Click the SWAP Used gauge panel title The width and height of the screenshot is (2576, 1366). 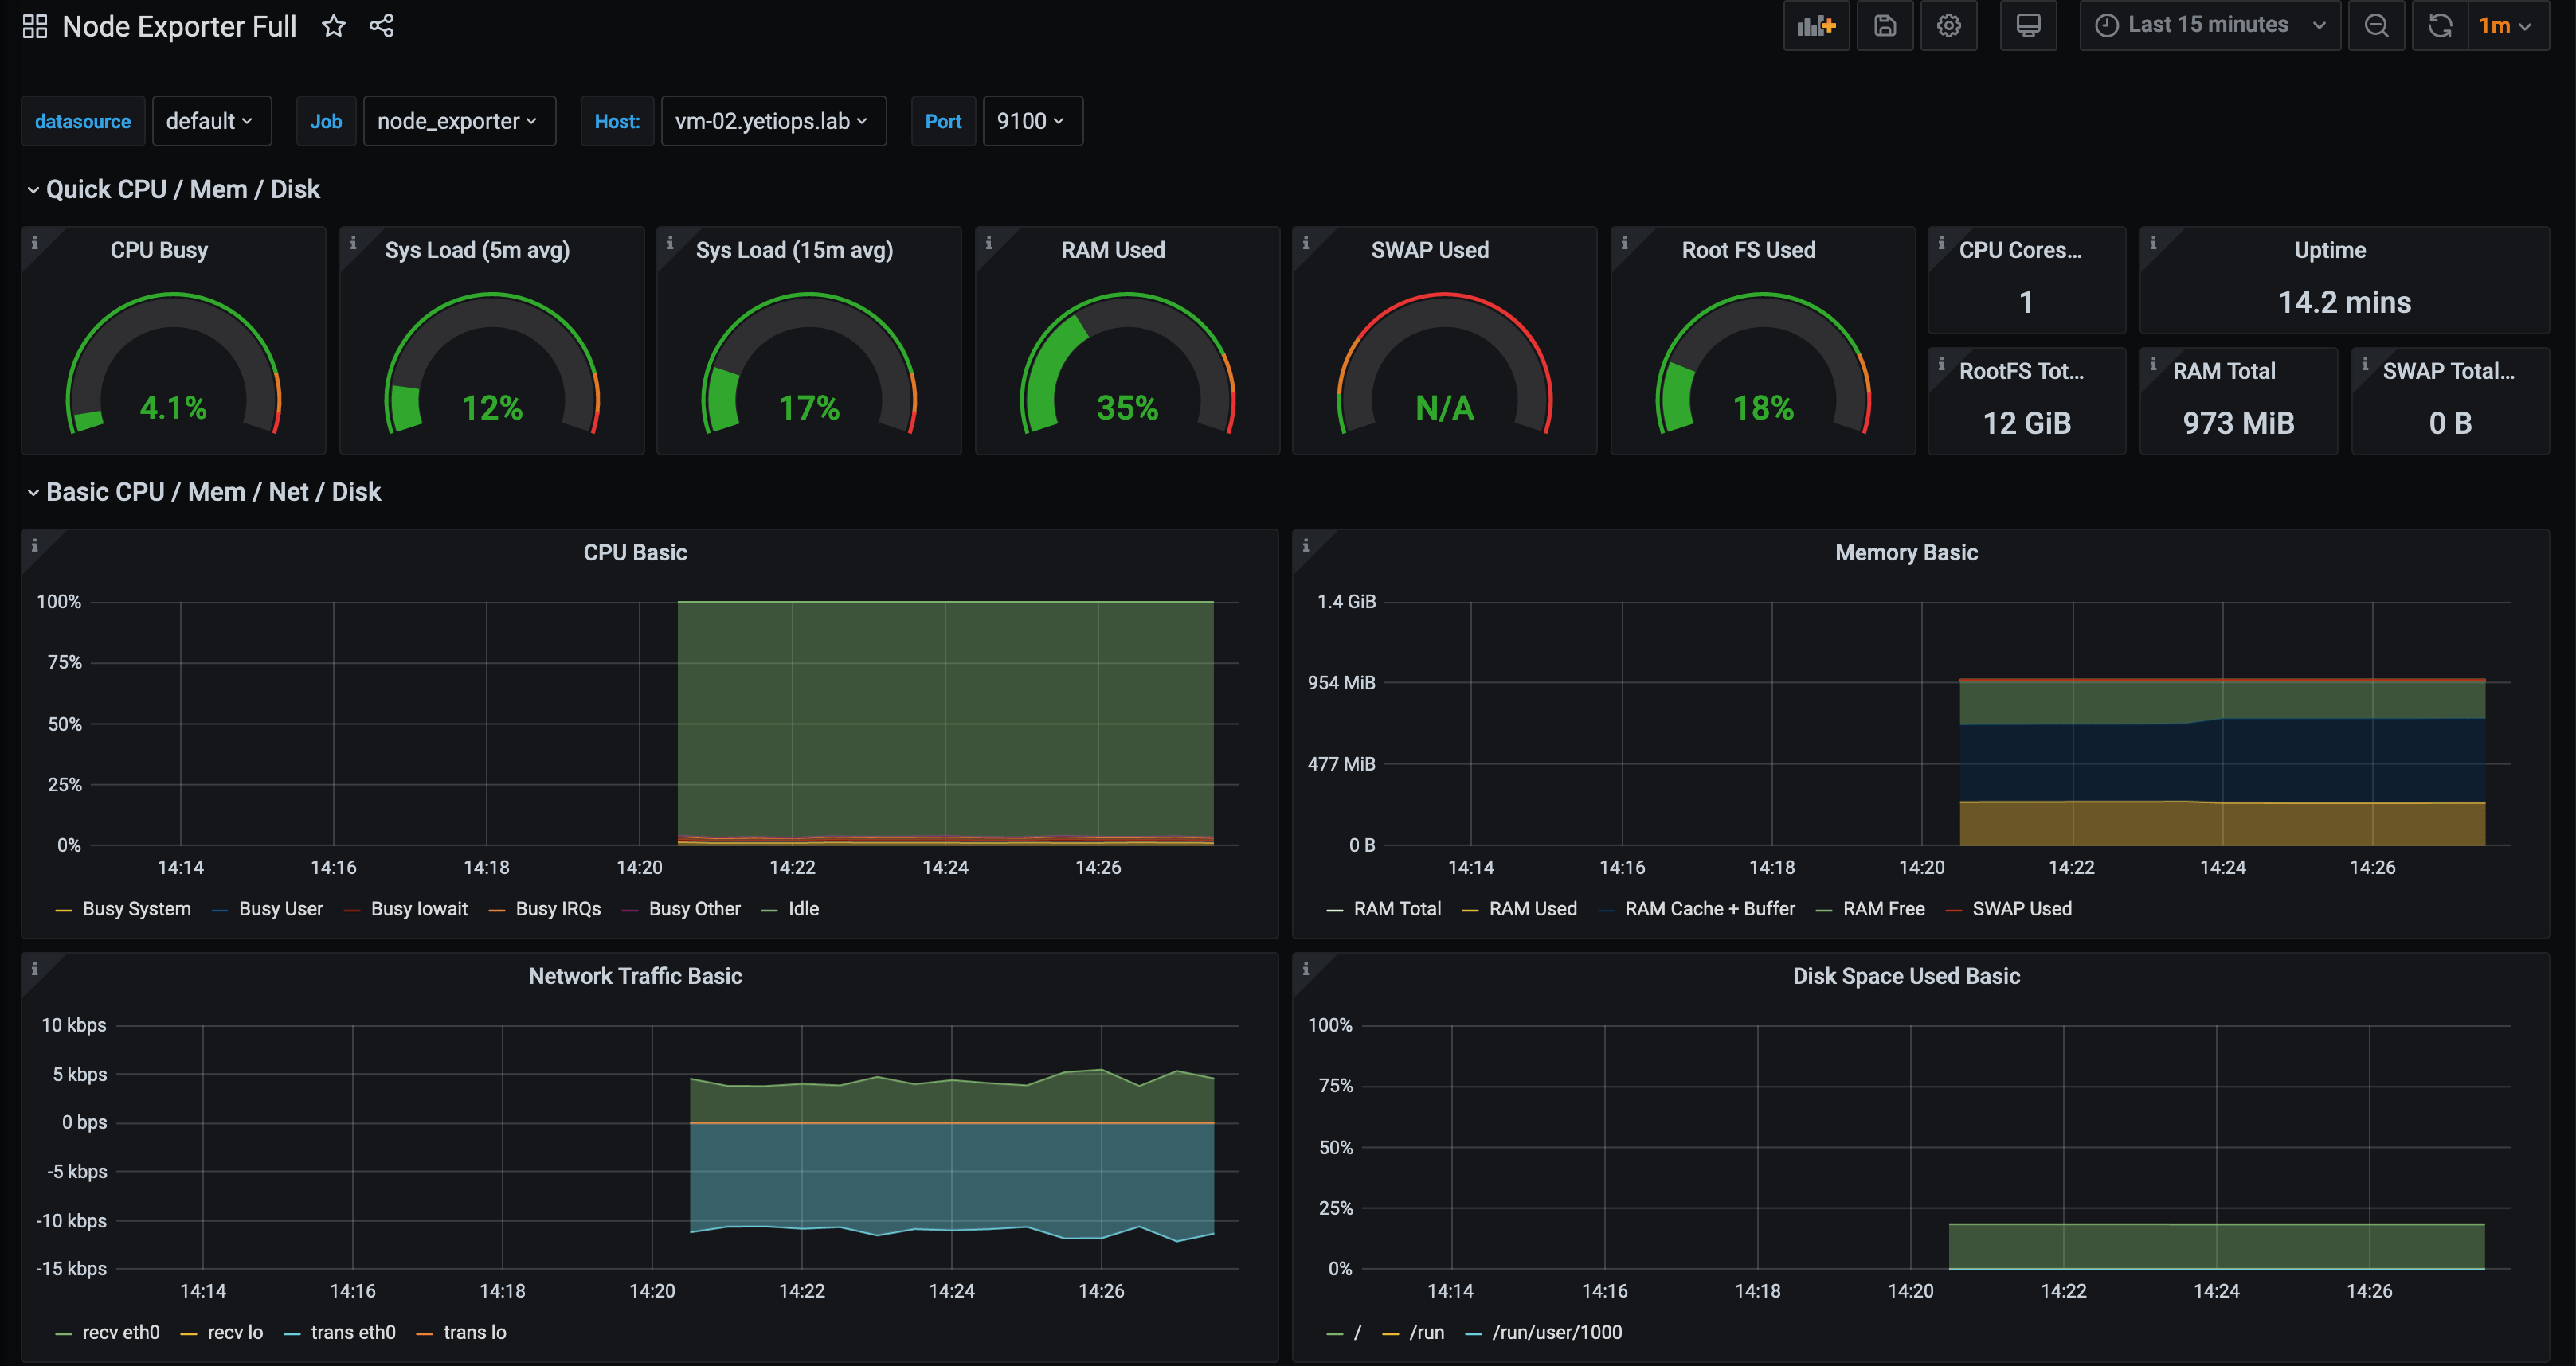1430,250
